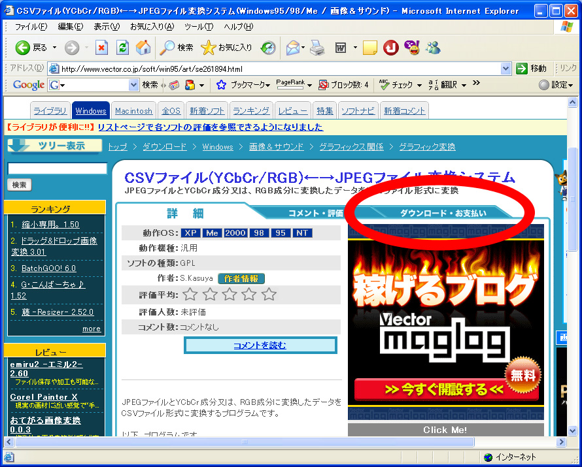Open the Back button history dropdown arrow

54,48
